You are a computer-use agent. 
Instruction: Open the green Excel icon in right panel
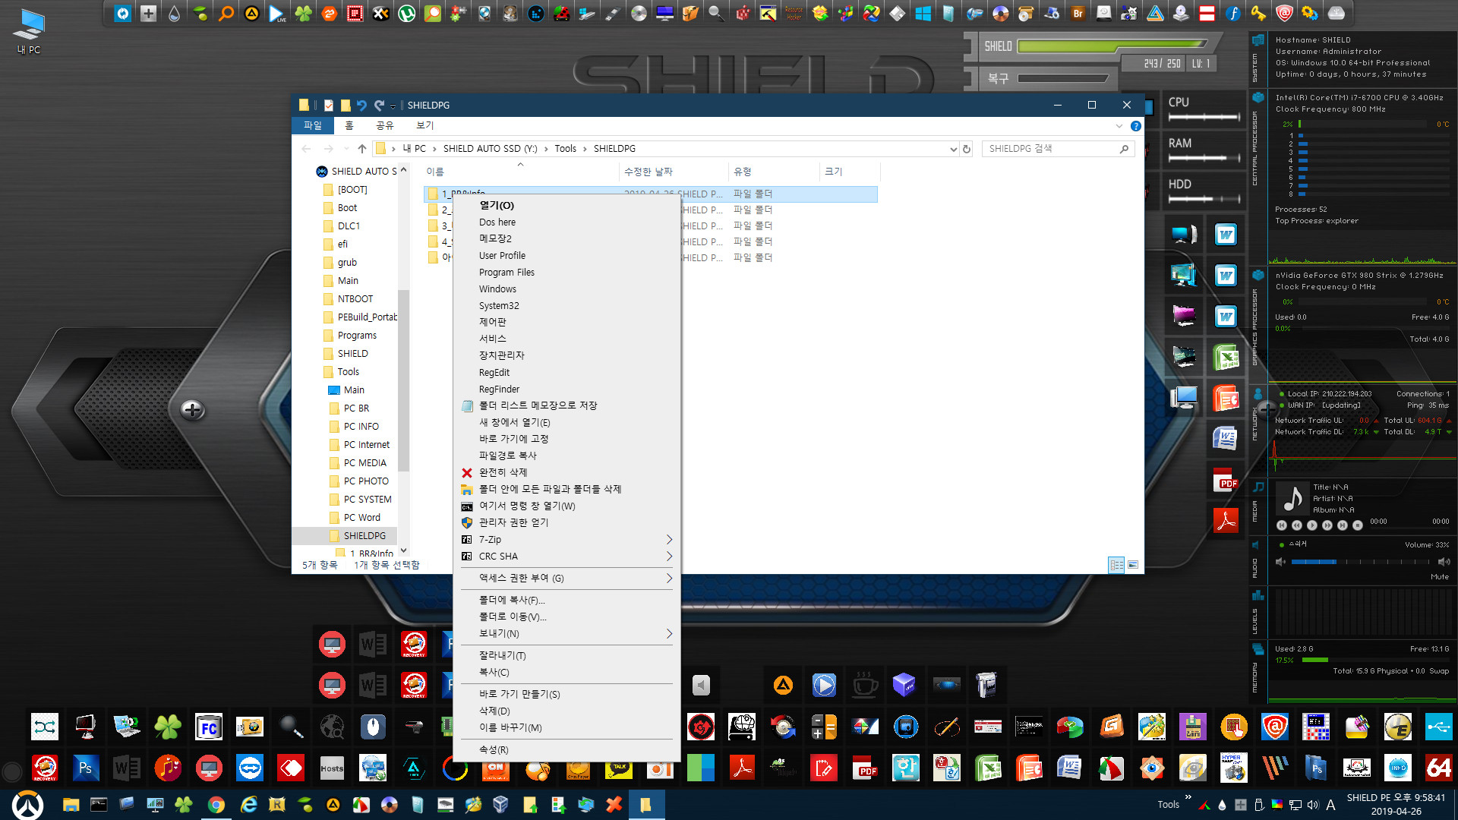1226,357
